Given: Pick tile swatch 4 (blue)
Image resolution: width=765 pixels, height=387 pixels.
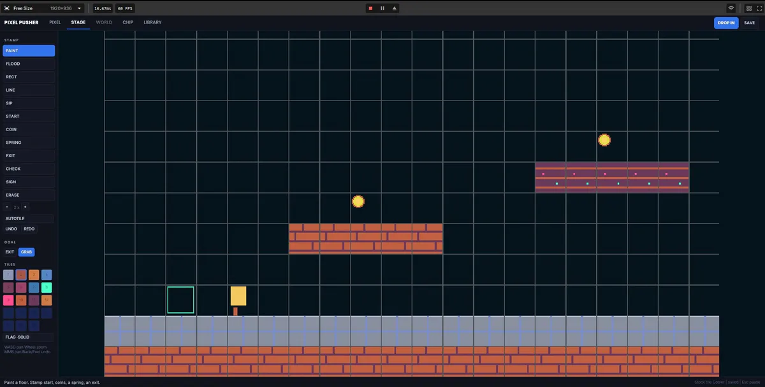Looking at the screenshot, I should coord(47,275).
